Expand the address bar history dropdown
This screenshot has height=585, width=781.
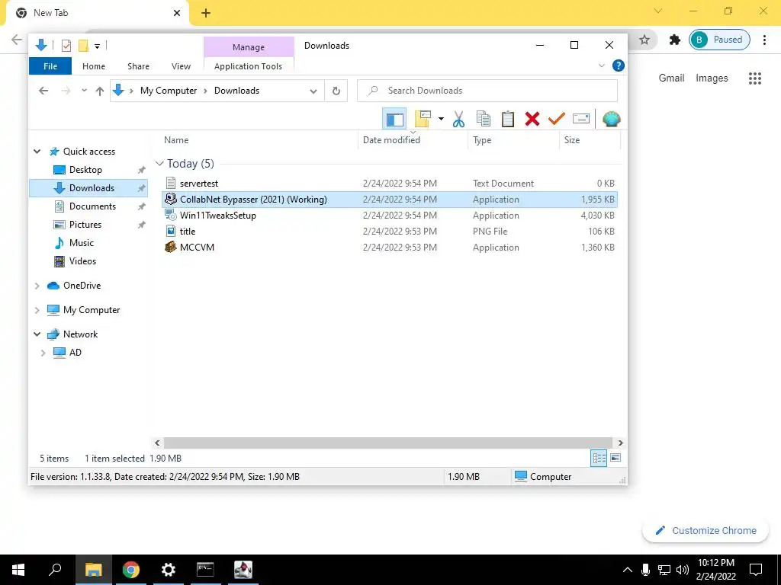coord(313,91)
